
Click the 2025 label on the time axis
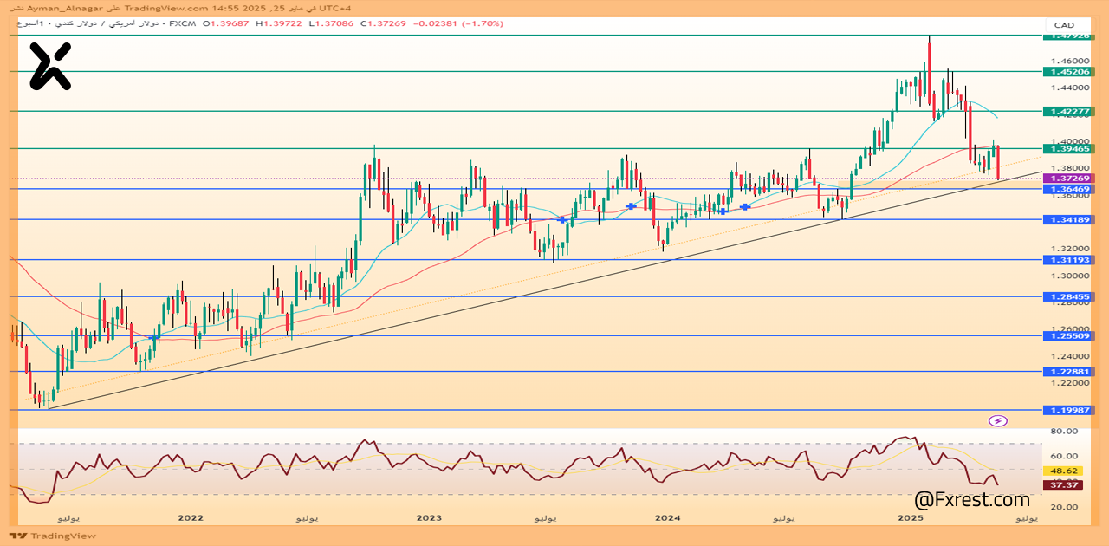tap(910, 518)
